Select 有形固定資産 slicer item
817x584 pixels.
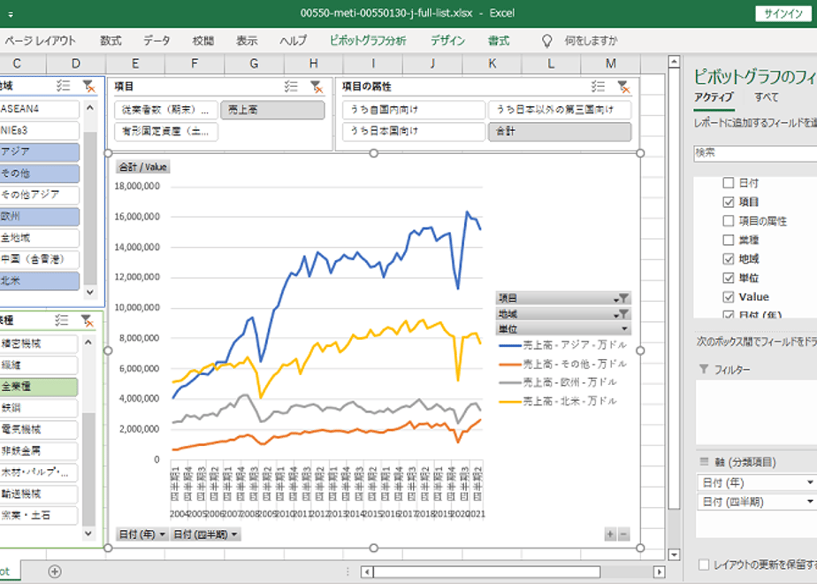165,131
